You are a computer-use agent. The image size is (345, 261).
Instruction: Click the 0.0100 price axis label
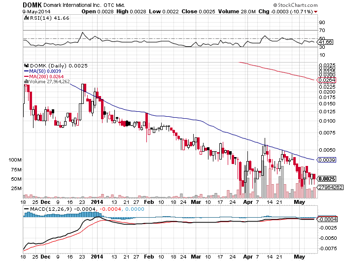(327, 121)
